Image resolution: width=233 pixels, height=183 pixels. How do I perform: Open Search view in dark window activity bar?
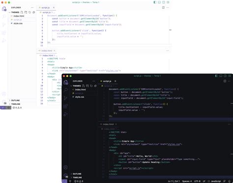tap(66, 90)
